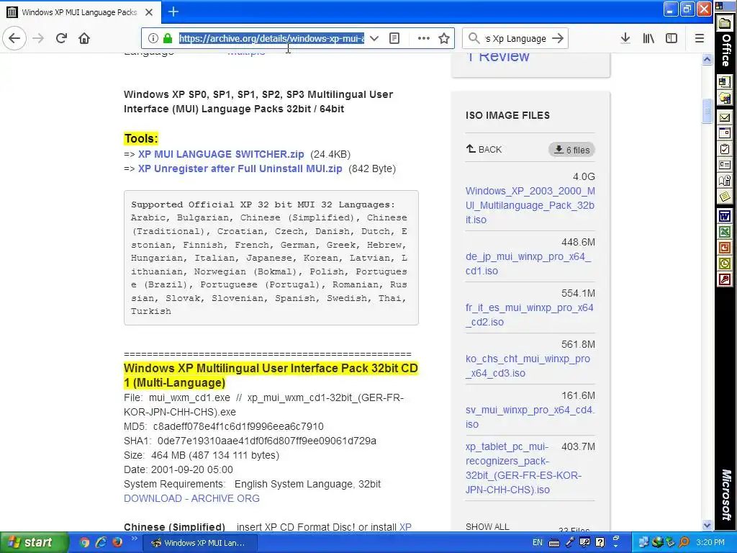Toggle Reader View for this page
This screenshot has width=737, height=553.
pyautogui.click(x=394, y=38)
